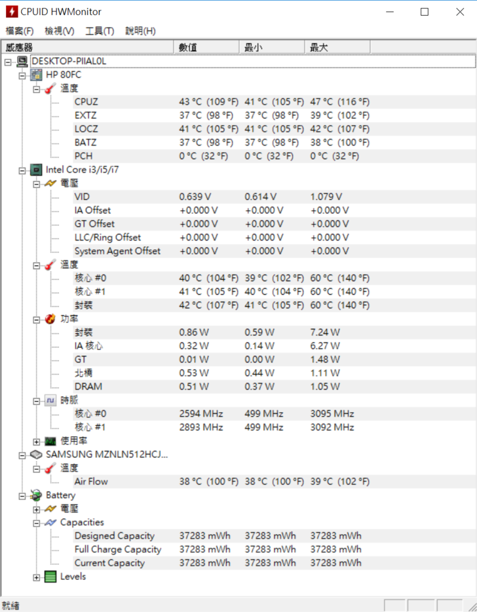The width and height of the screenshot is (477, 612).
Task: Click the 數值 column header
Action: click(x=206, y=47)
